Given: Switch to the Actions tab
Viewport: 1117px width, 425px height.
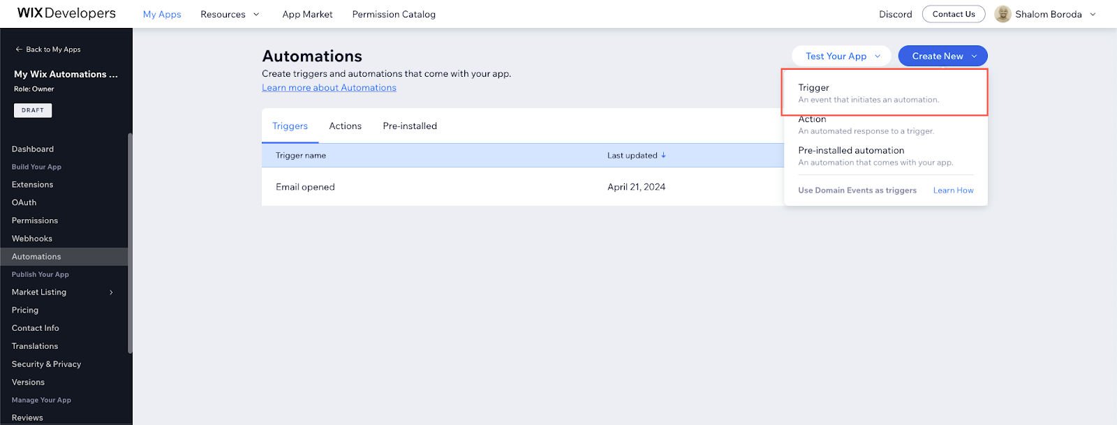Looking at the screenshot, I should [345, 126].
